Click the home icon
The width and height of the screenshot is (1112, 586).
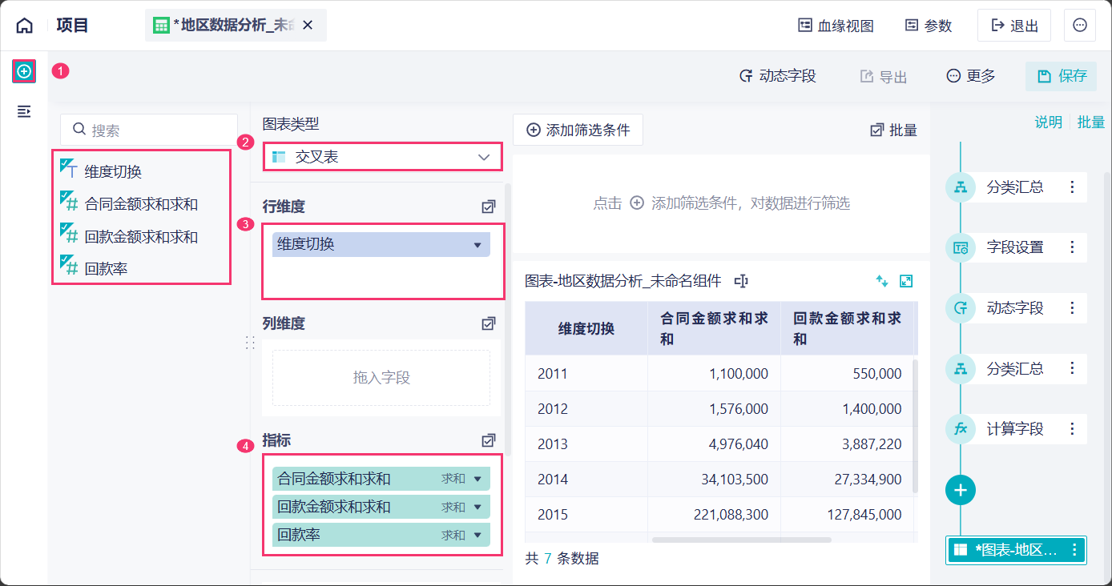(x=25, y=26)
